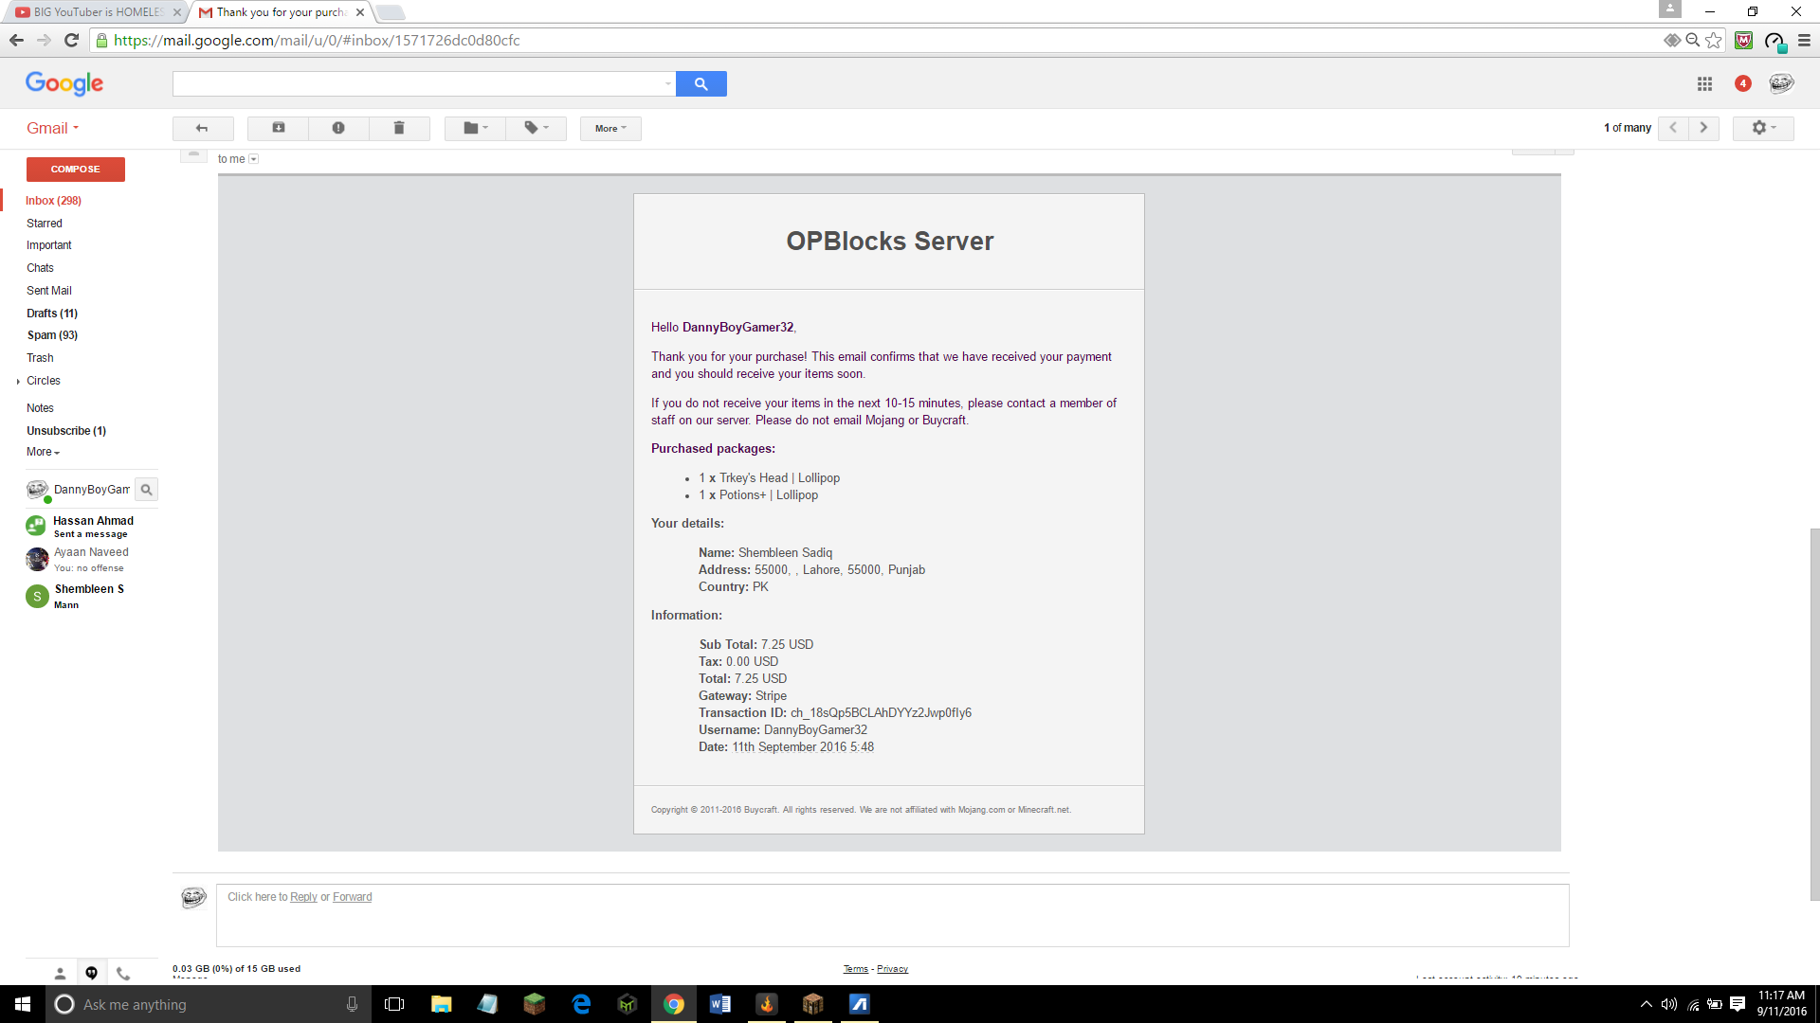Viewport: 1820px width, 1023px height.
Task: Click the back-to-inbox arrow button
Action: (x=202, y=128)
